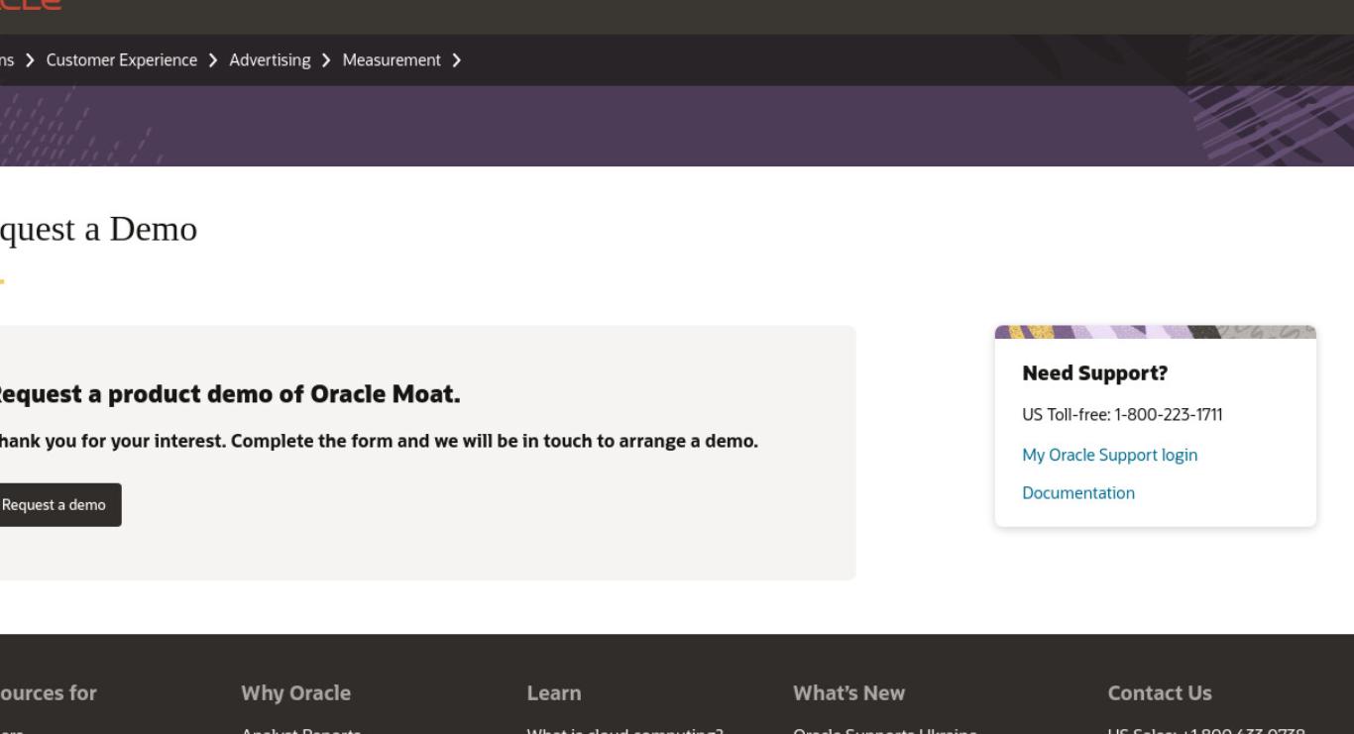Click the What's New footer heading
Image resolution: width=1354 pixels, height=734 pixels.
coord(848,692)
